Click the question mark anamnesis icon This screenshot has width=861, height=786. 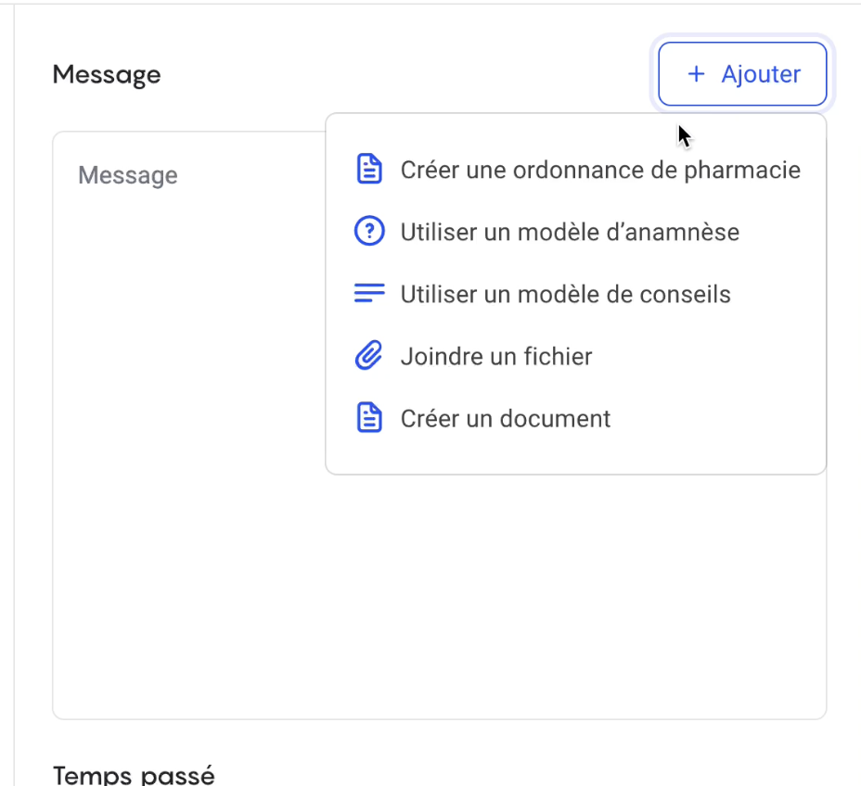(x=369, y=231)
